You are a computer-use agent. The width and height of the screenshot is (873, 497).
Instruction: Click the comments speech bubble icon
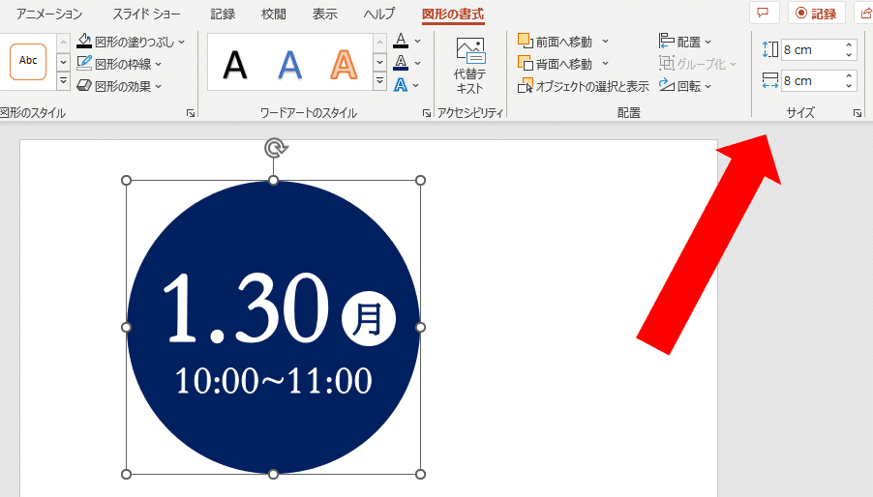tap(764, 14)
